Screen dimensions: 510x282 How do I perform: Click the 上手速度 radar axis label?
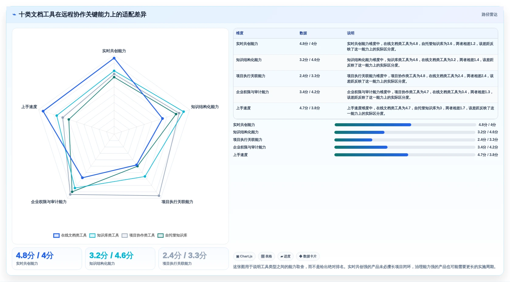pyautogui.click(x=29, y=107)
